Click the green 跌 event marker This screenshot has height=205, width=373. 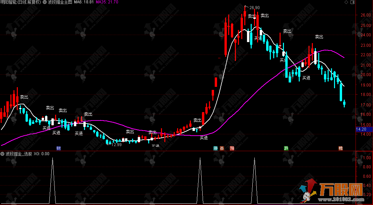click(286, 148)
